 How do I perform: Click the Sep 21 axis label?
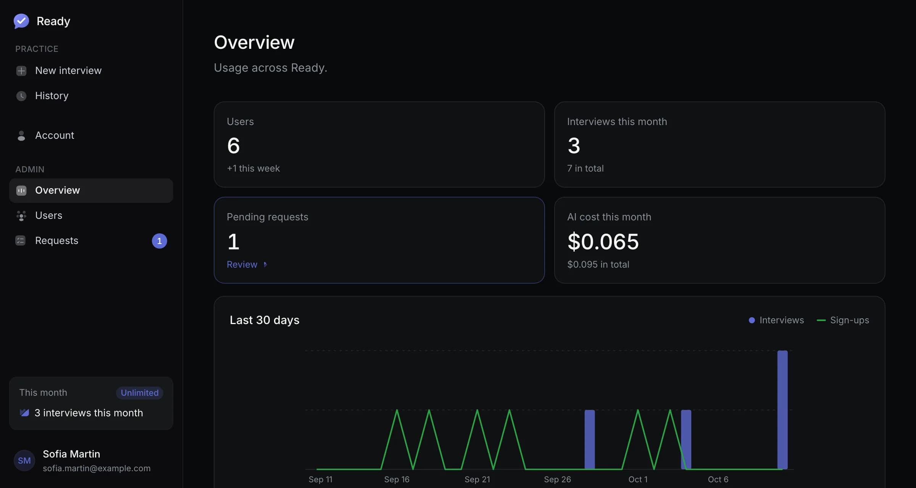(x=477, y=479)
